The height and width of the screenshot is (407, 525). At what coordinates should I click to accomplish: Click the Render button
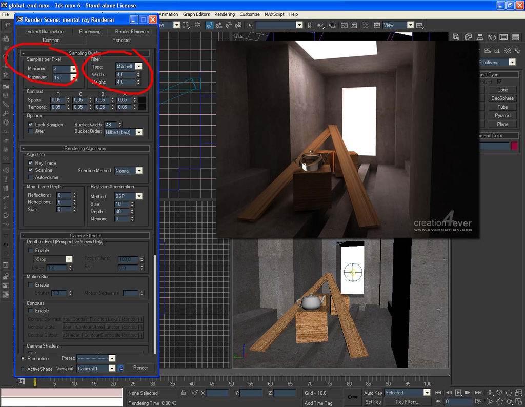point(140,368)
